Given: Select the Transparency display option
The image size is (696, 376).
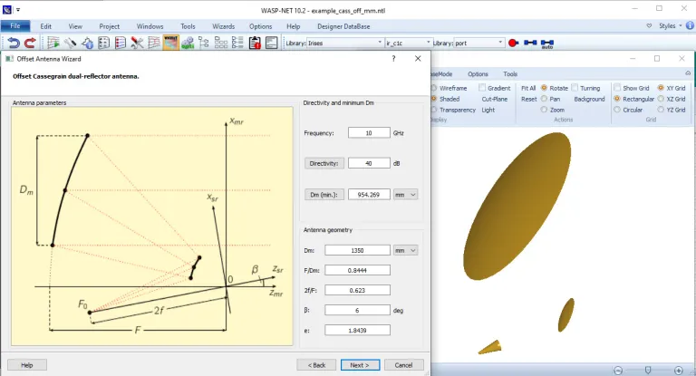Looking at the screenshot, I should coord(453,110).
